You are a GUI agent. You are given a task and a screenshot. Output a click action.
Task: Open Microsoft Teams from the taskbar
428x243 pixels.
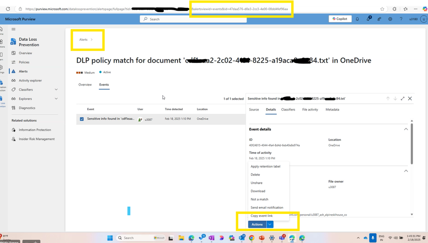point(282,237)
